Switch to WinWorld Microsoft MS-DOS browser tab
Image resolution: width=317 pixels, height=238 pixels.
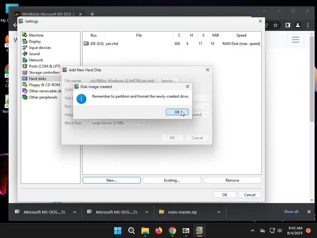(x=49, y=14)
